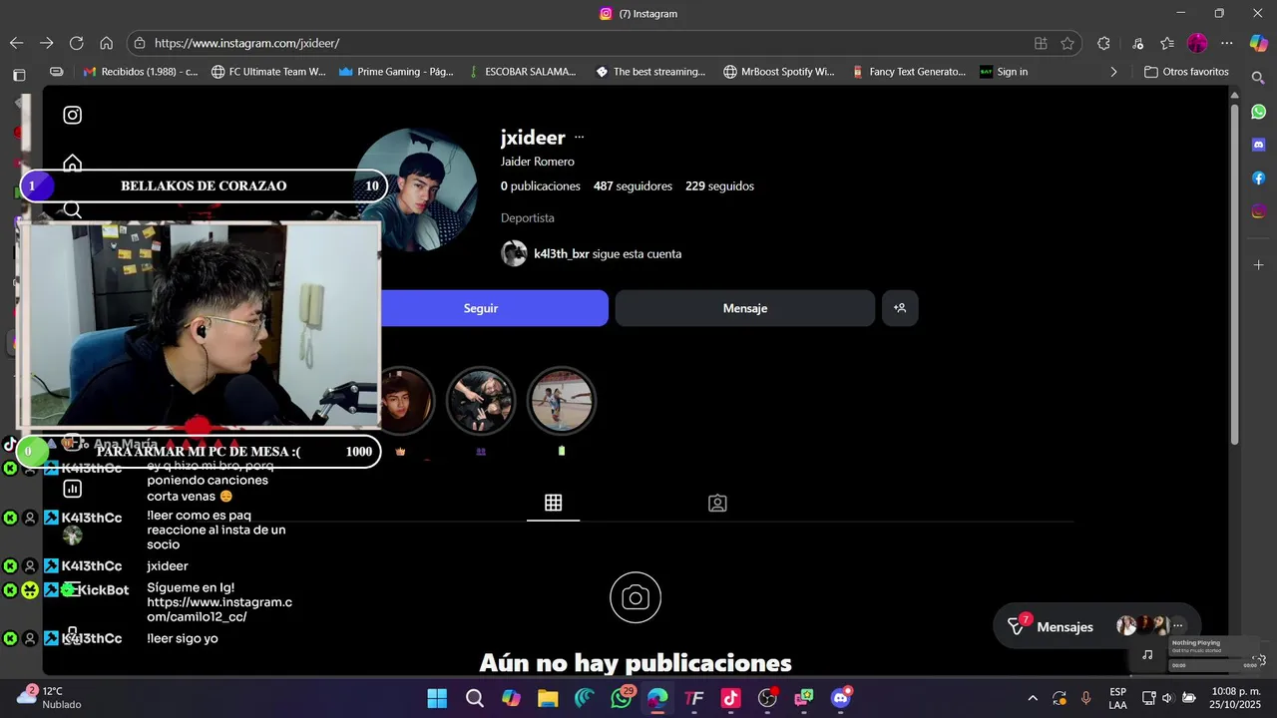Screen dimensions: 1277x718
Task: Switch to the posts grid tab
Action: [x=554, y=503]
